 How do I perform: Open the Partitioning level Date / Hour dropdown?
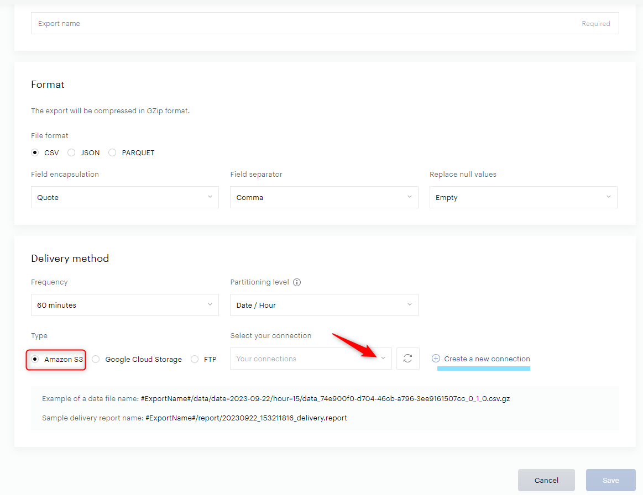[324, 305]
